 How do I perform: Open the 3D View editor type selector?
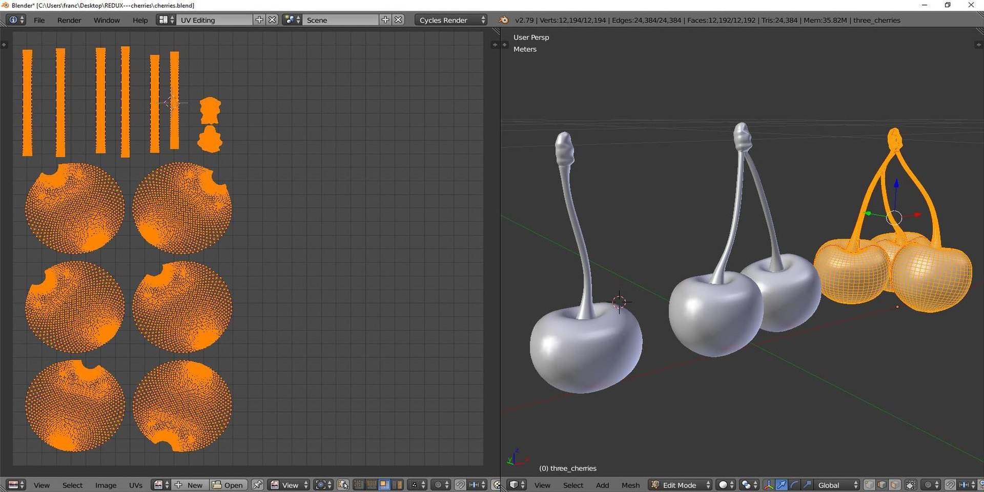click(517, 485)
